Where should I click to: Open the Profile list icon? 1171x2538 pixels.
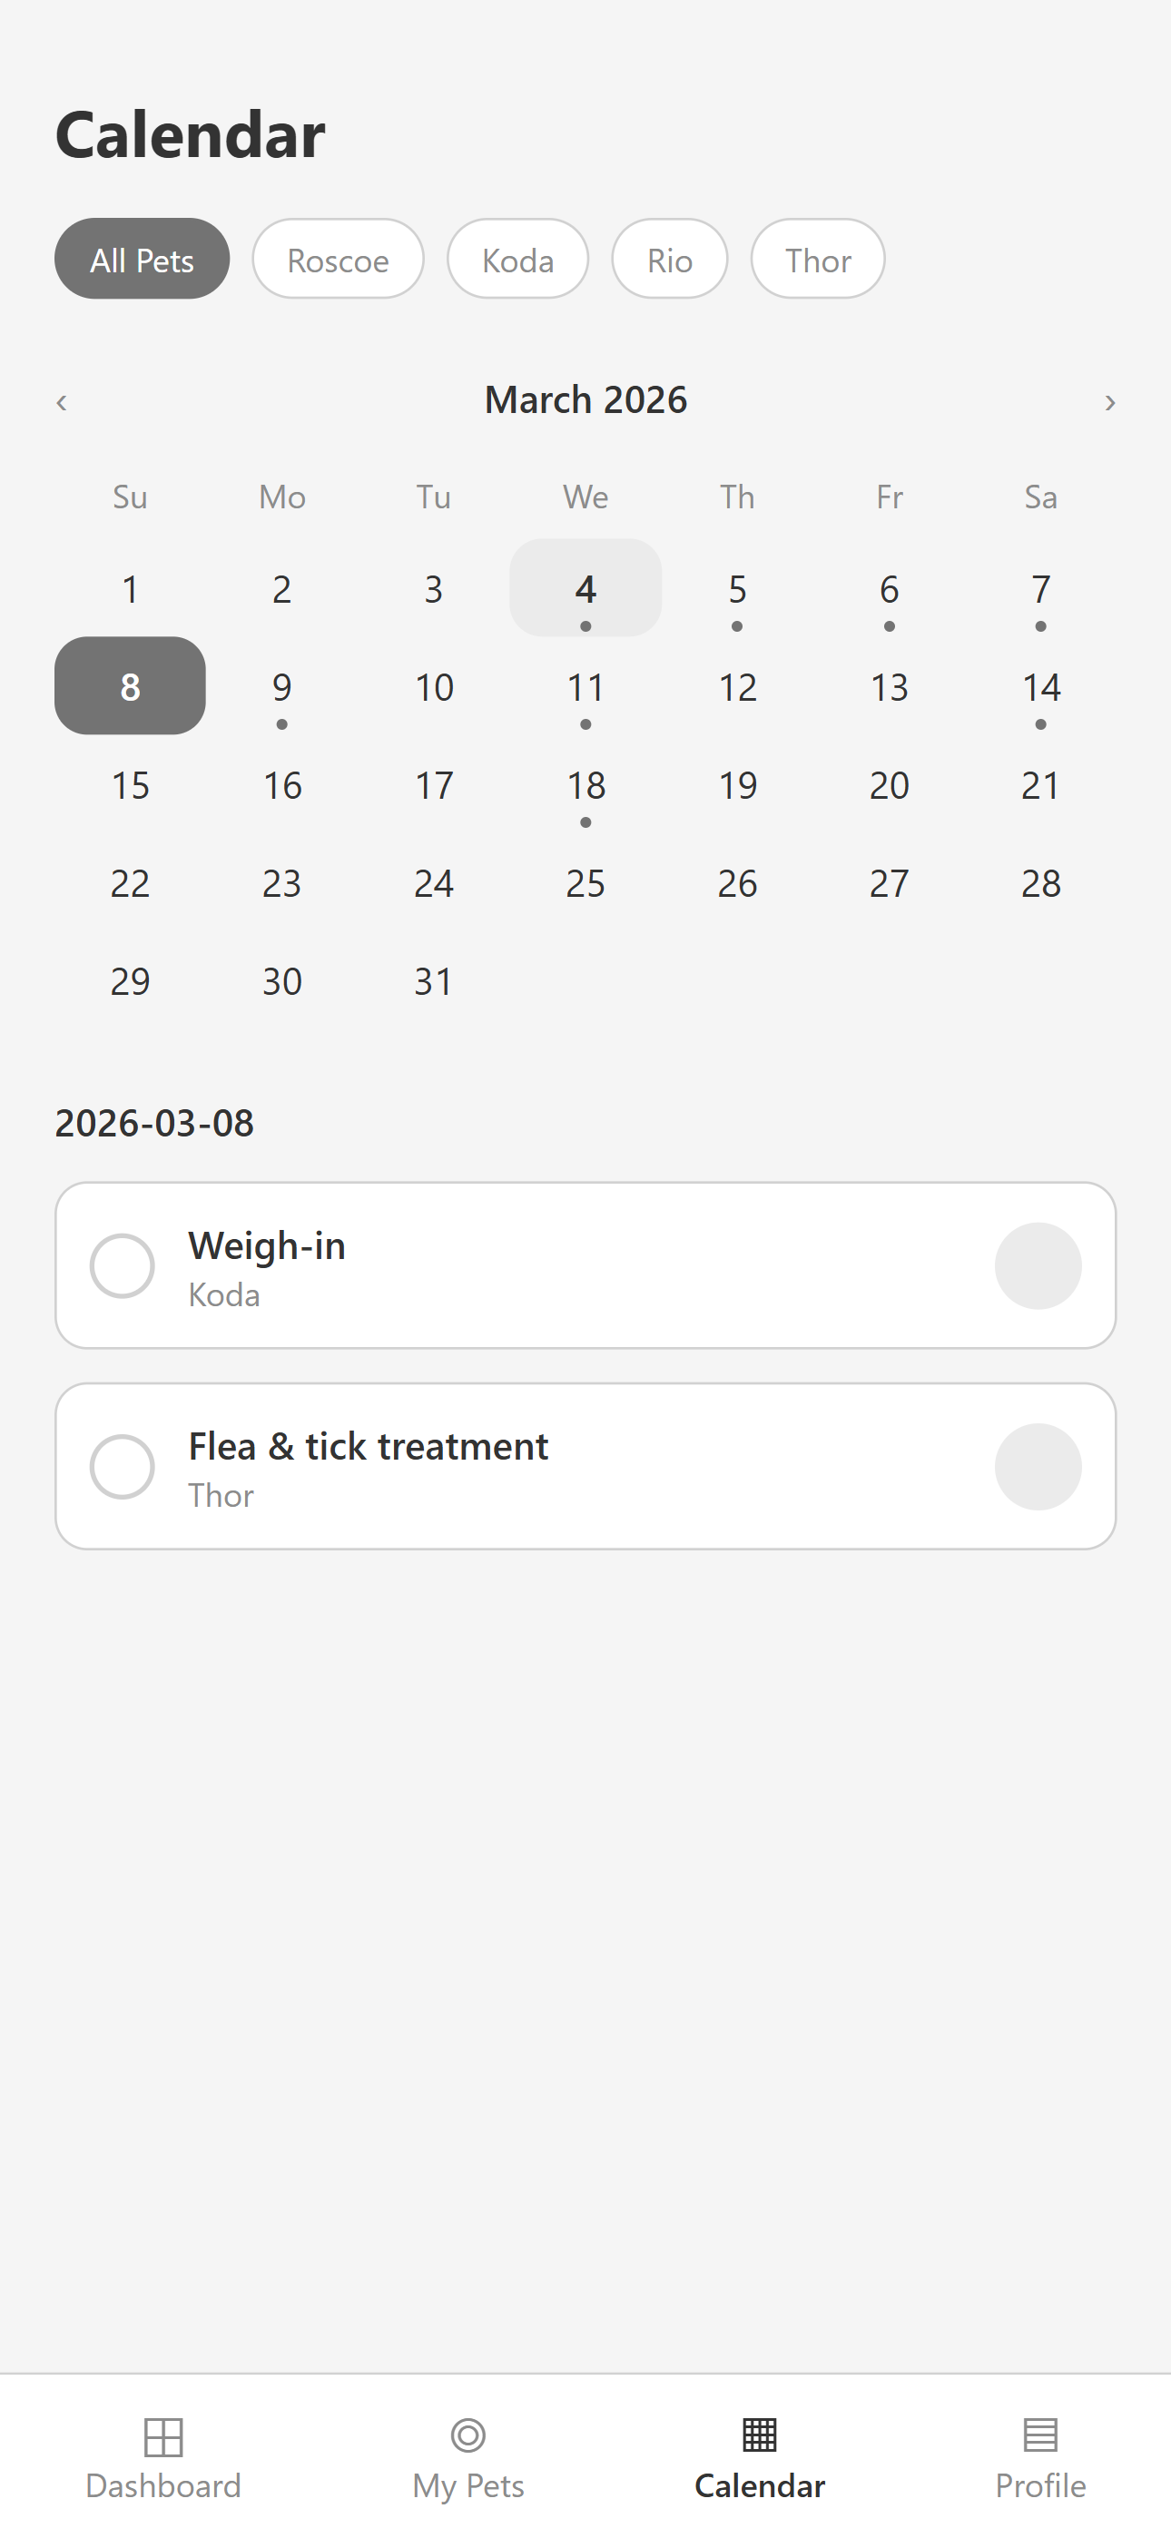click(x=1040, y=2435)
